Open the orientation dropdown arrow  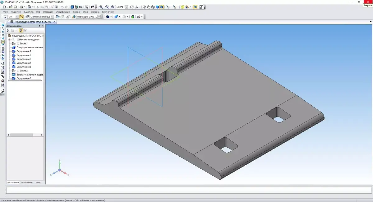(140, 7)
